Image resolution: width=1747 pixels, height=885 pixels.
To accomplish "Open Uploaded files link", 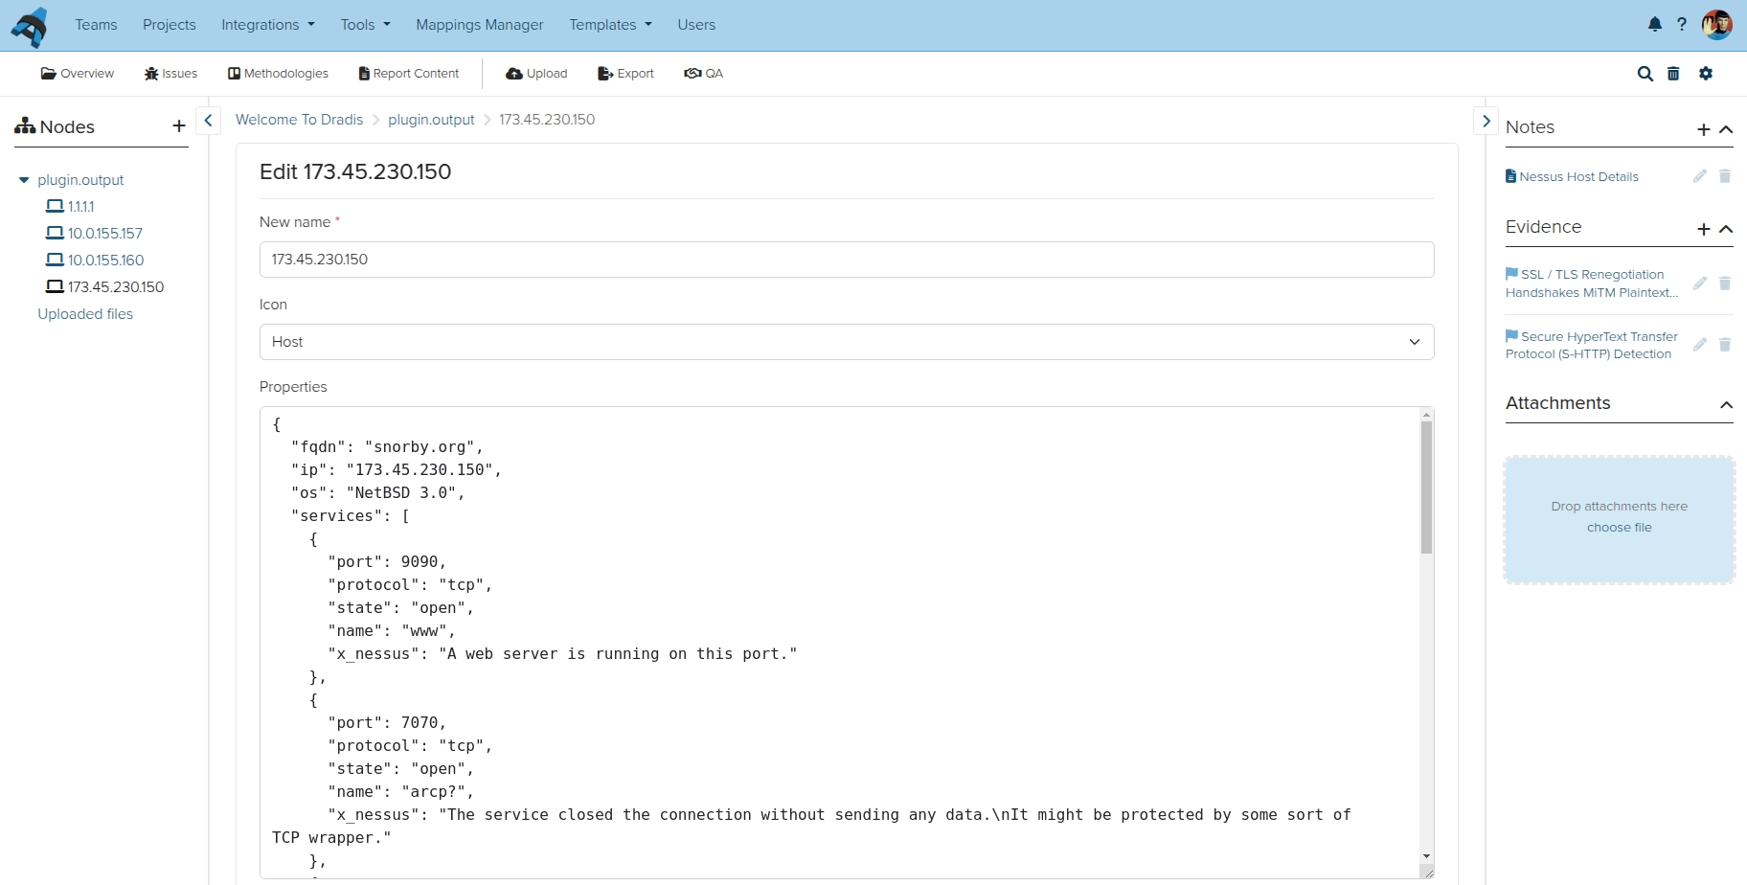I will point(85,314).
